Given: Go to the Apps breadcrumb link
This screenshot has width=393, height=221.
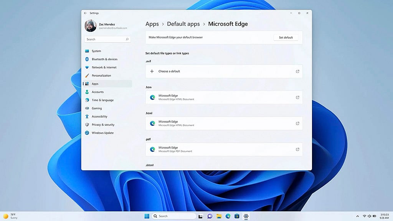Looking at the screenshot, I should coord(152,24).
